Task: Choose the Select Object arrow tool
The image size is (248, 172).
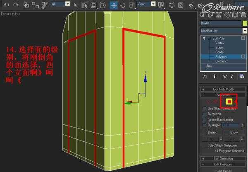Action: [x=75, y=5]
